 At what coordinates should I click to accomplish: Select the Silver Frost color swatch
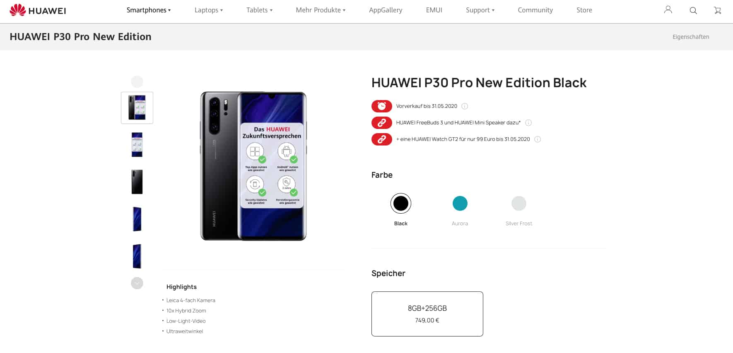(x=519, y=203)
